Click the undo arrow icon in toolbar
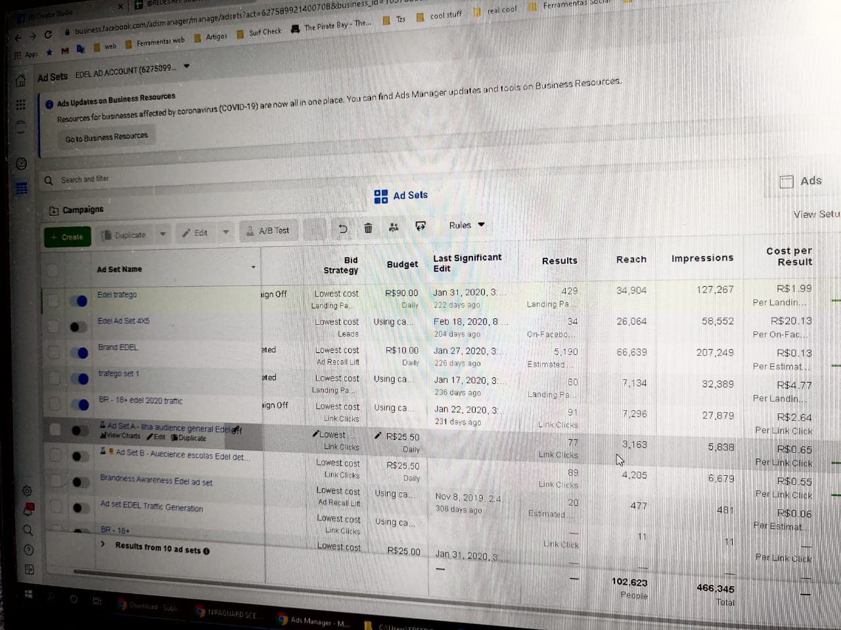This screenshot has width=841, height=630. (x=342, y=228)
